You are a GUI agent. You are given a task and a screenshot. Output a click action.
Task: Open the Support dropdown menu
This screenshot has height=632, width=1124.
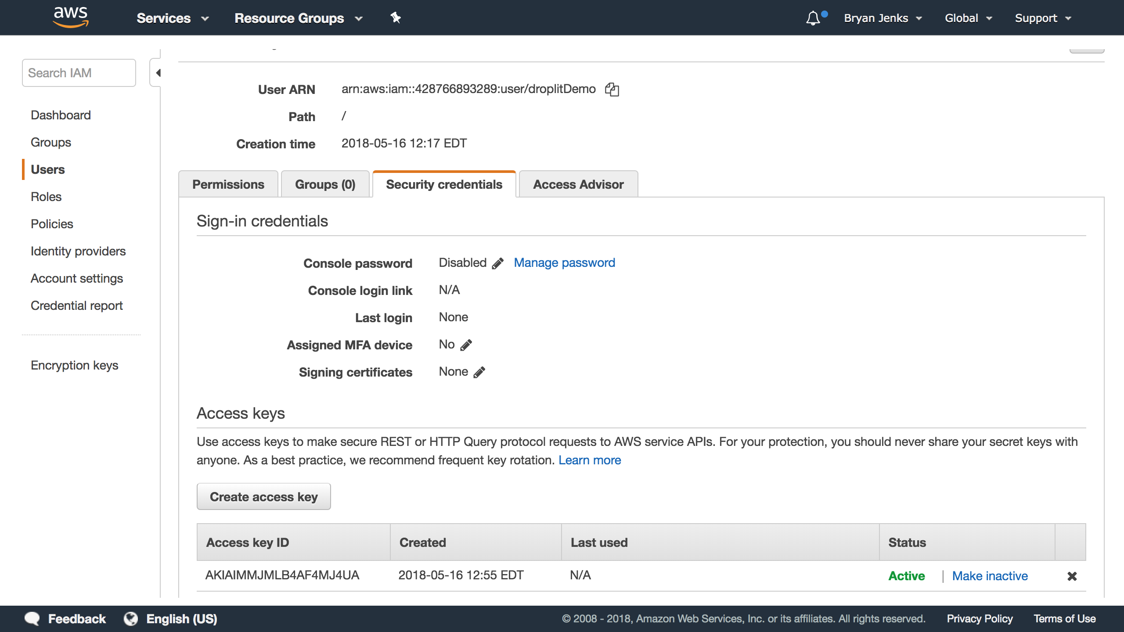pyautogui.click(x=1043, y=18)
